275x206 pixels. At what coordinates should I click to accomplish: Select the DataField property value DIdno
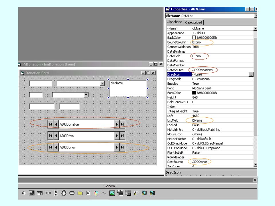click(x=197, y=56)
